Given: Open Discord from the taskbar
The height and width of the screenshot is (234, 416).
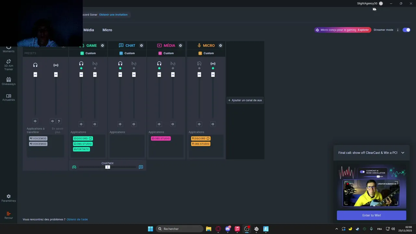Looking at the screenshot, I should (228, 229).
